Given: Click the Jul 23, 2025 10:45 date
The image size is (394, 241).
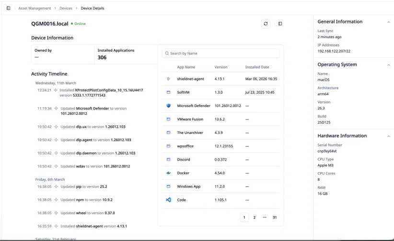Looking at the screenshot, I should (260, 92).
